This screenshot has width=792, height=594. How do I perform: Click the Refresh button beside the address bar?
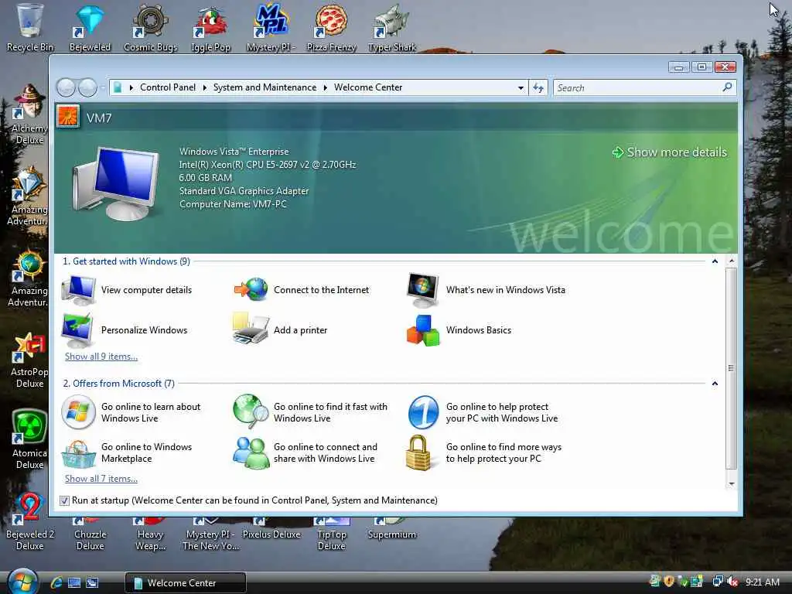[538, 88]
